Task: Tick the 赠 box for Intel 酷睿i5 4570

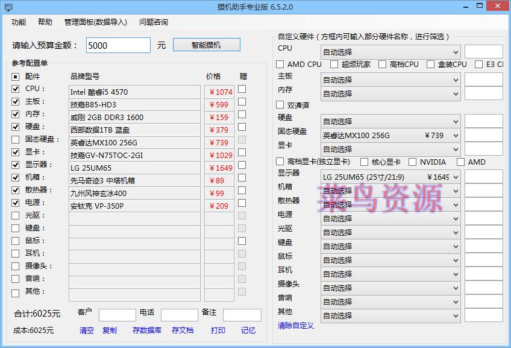Action: tap(242, 89)
